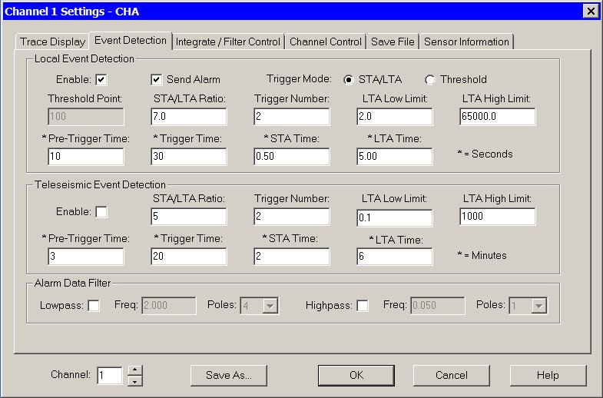Close the Channel 1 Settings dialog
Screen dimensions: 603x398
(x=590, y=11)
